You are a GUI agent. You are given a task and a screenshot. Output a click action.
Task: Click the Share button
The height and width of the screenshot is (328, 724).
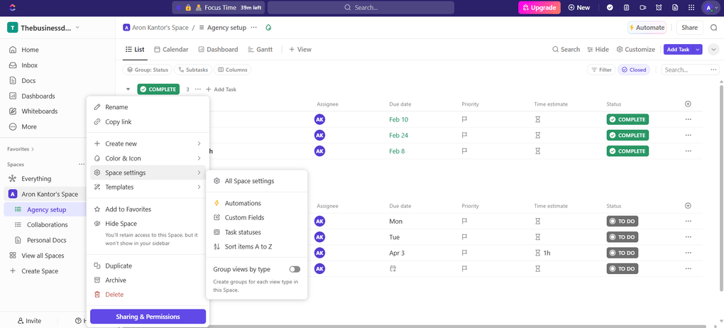(x=689, y=28)
